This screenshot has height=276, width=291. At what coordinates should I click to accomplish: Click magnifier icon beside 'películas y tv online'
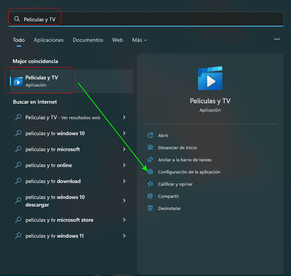click(x=18, y=165)
